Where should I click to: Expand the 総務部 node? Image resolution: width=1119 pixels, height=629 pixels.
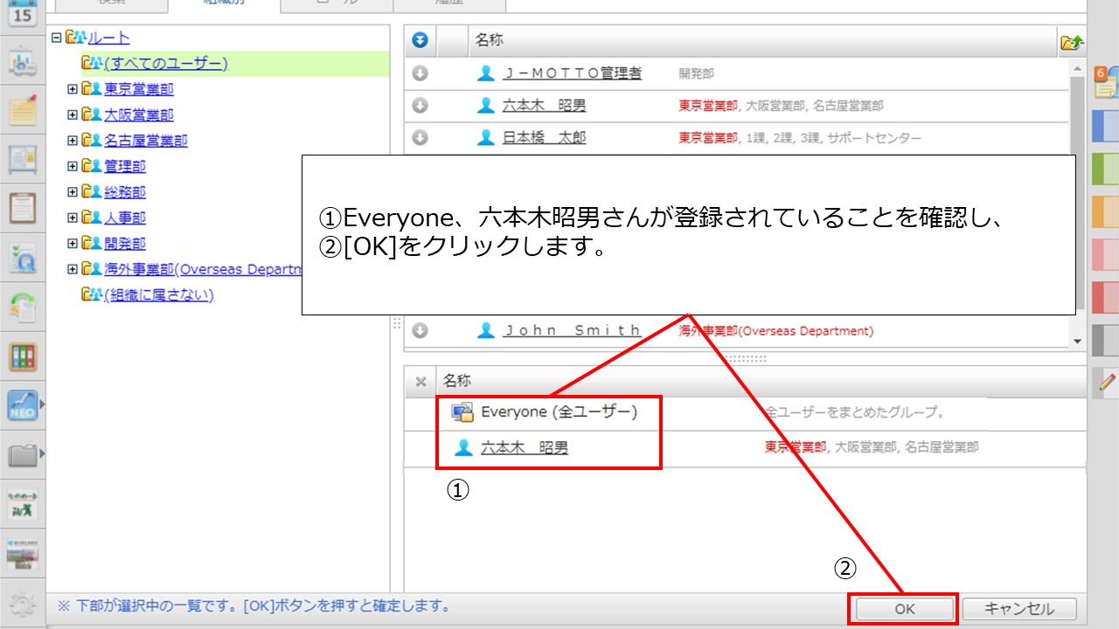(73, 191)
